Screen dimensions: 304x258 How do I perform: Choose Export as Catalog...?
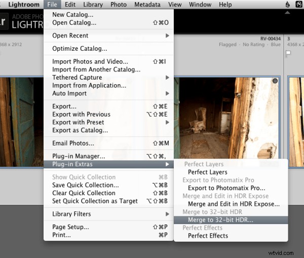(x=108, y=130)
